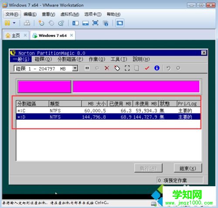Click the 執行(A) apply button
This screenshot has width=218, height=208.
point(148,168)
